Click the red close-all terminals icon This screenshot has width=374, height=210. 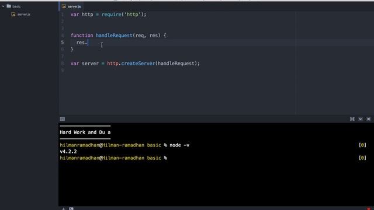[x=369, y=209]
